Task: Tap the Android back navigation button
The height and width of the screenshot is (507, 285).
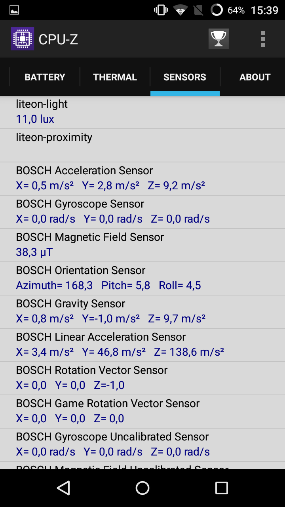Action: pos(63,488)
